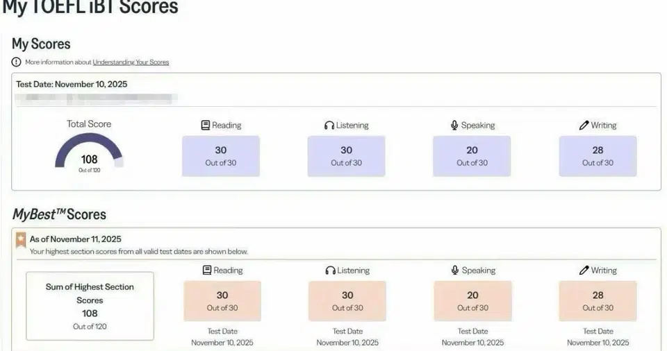Click the Listening headphones icon in MyBest Scores

point(330,271)
